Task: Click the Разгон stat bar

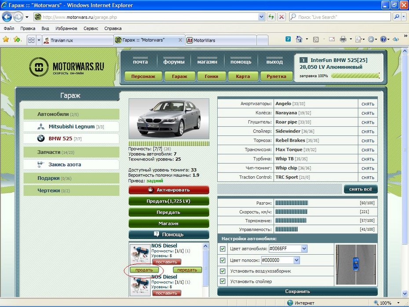Action: tap(292, 203)
